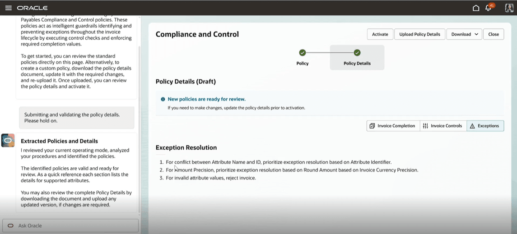Click Upload Policy Details button
Viewport: 517px width, 234px height.
[x=420, y=34]
